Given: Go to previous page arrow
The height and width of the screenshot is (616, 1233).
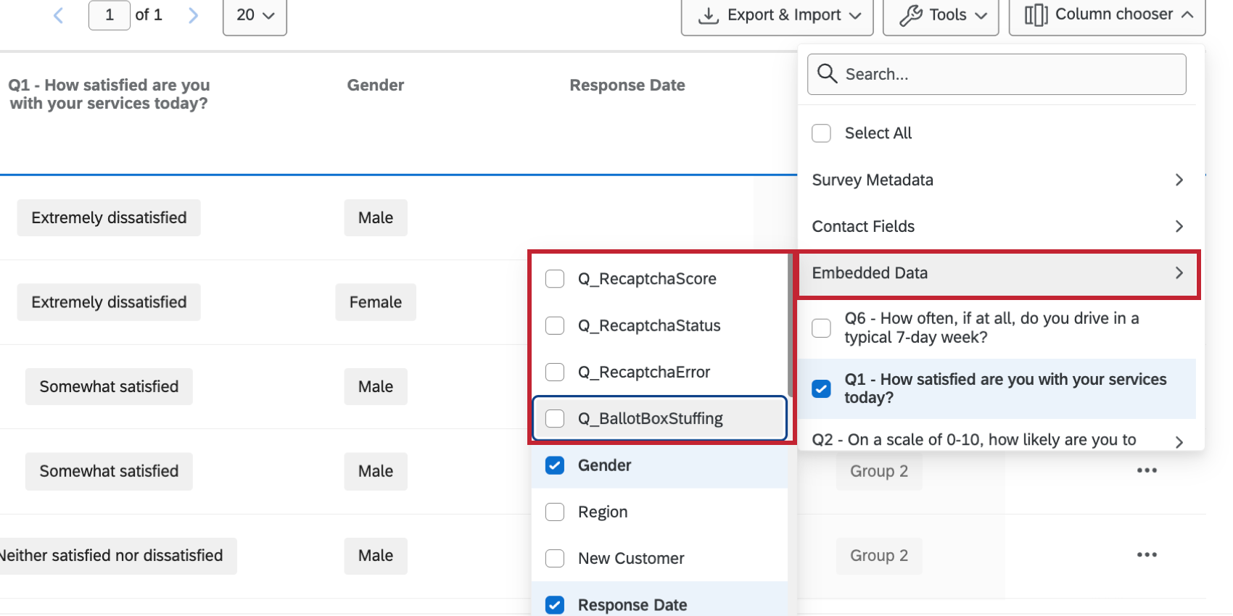Looking at the screenshot, I should point(59,15).
